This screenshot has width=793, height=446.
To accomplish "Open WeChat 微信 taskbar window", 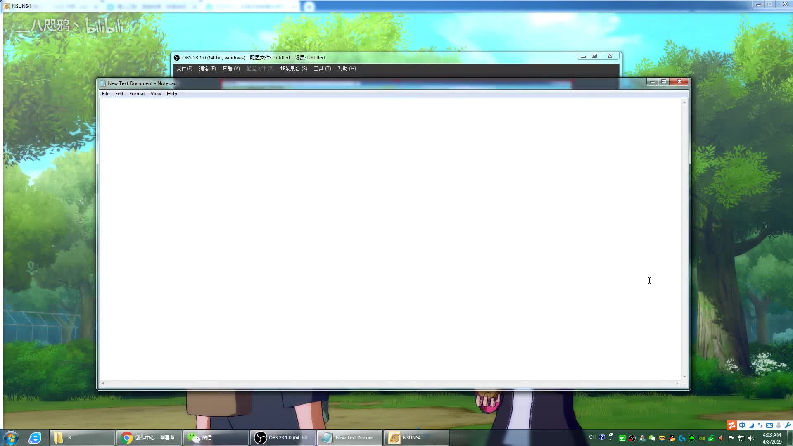I will tap(216, 438).
